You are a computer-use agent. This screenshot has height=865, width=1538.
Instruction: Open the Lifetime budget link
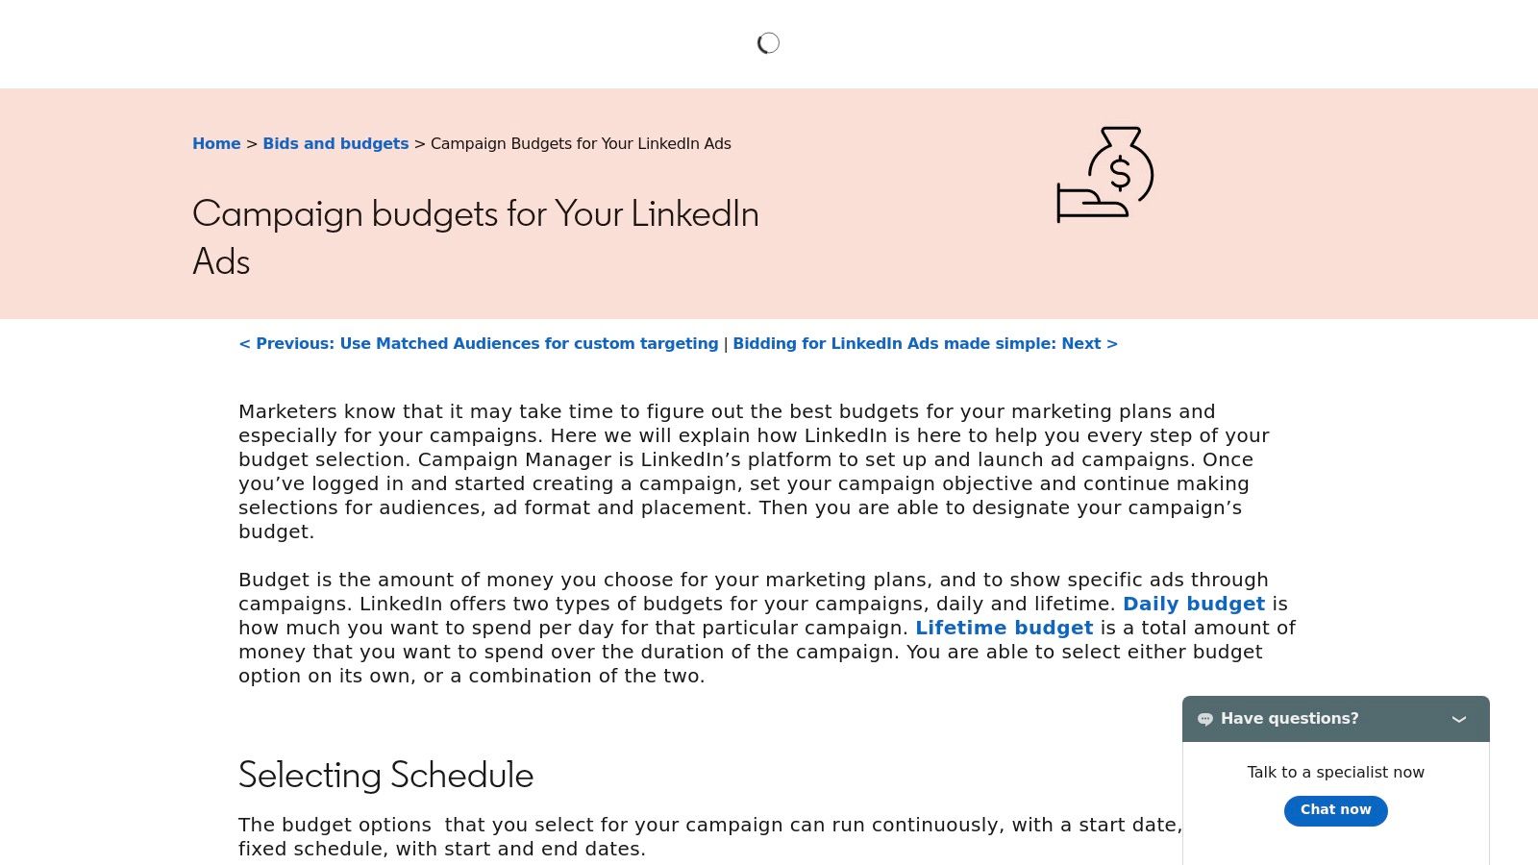point(1005,628)
